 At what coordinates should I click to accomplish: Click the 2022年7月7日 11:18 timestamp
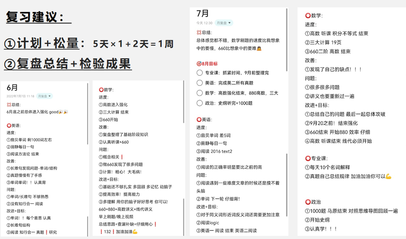[20, 96]
